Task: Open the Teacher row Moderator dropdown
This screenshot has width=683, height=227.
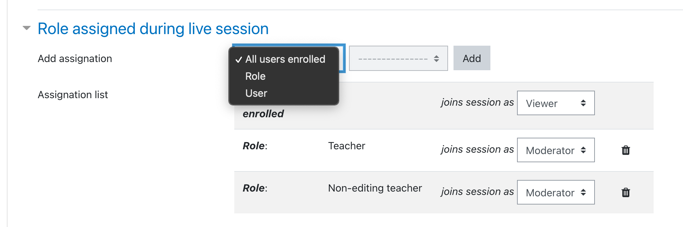Action: click(x=556, y=150)
